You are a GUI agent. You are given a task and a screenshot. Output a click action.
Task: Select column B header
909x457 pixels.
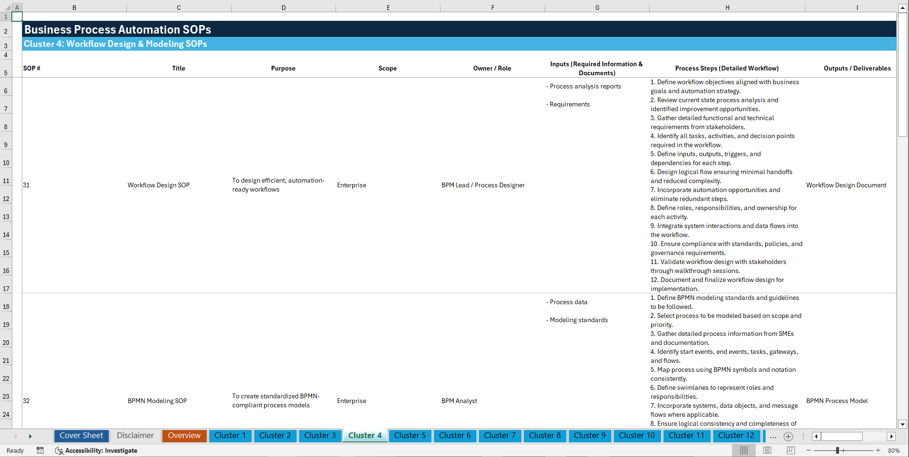pos(74,8)
